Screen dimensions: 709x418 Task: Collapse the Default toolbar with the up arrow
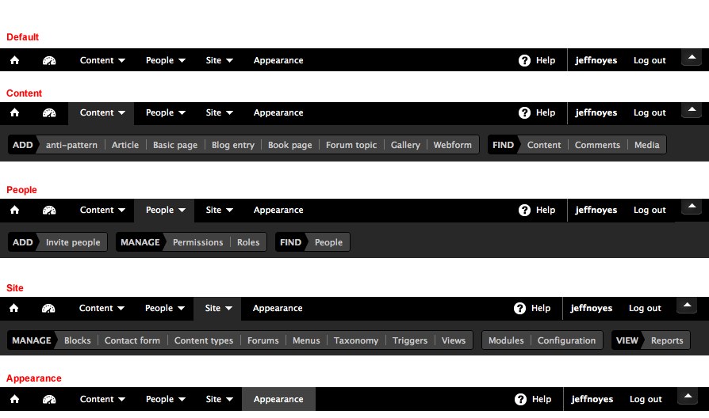692,57
